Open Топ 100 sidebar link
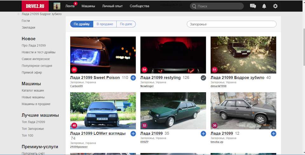 point(27,135)
